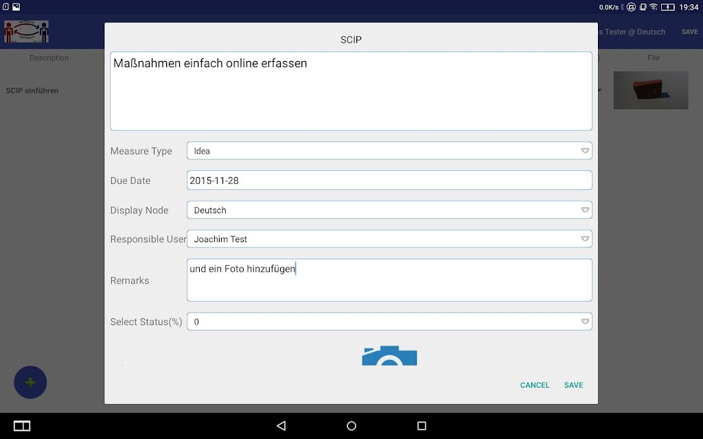Open the Select Status(%) dropdown showing 0
The width and height of the screenshot is (703, 439).
[389, 322]
